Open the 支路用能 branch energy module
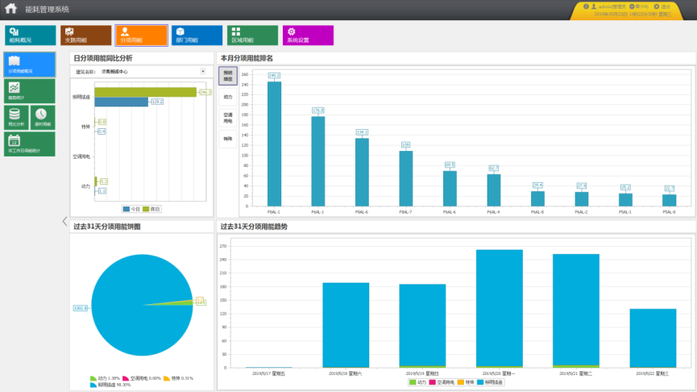697x392 pixels. [x=85, y=35]
